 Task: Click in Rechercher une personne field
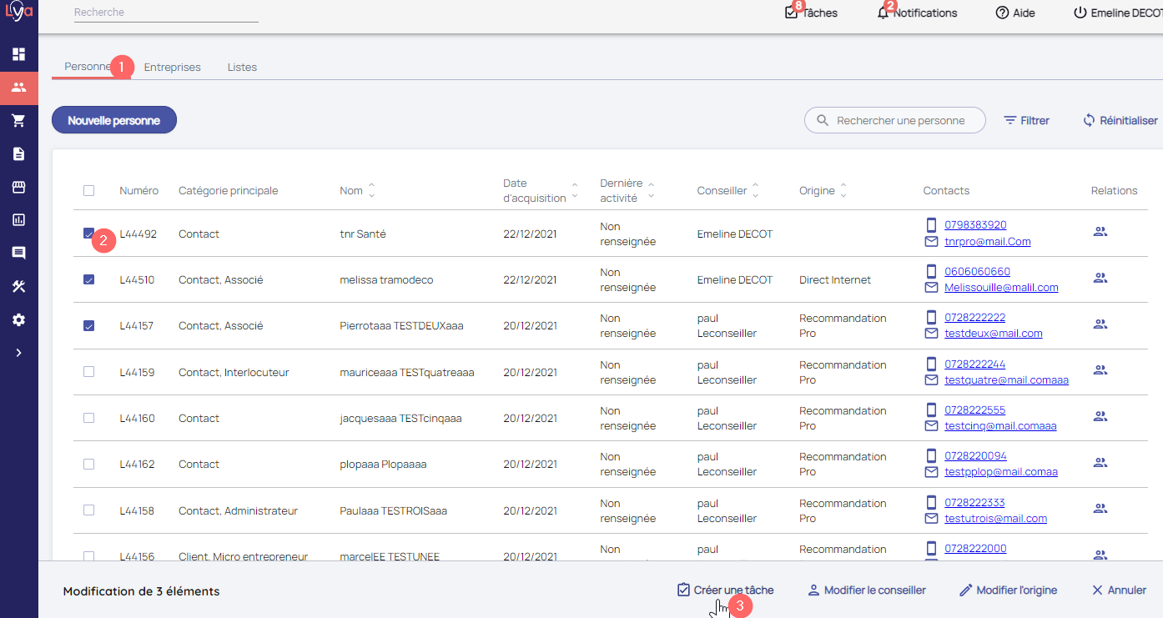pos(901,121)
